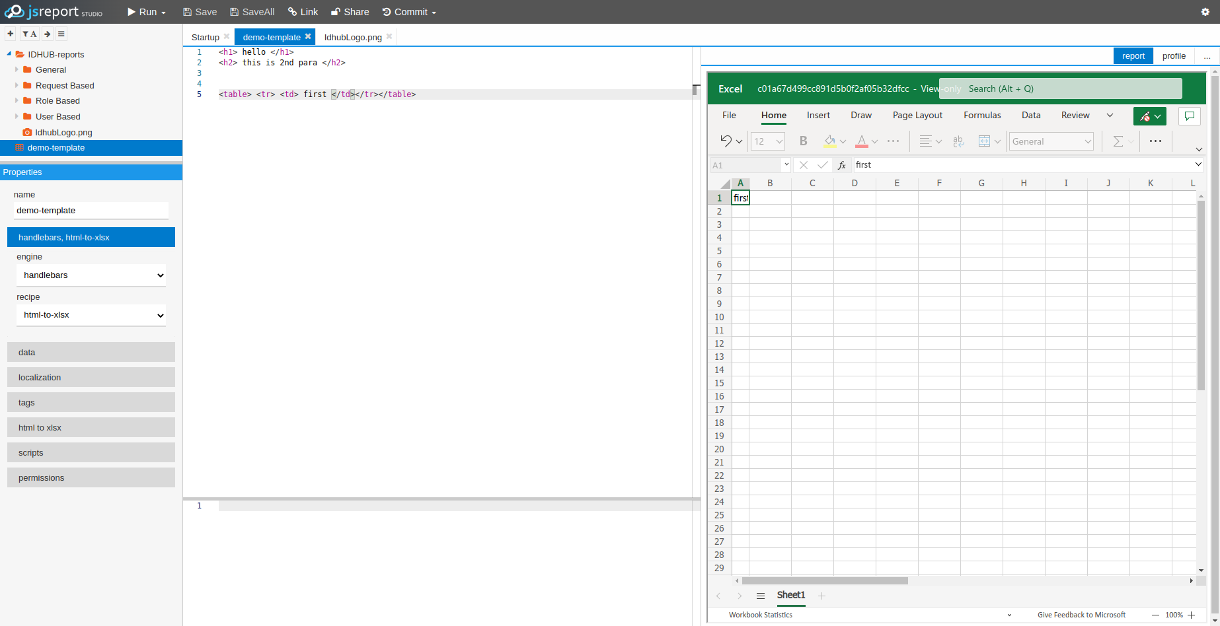Switch to the IdhubLogo.png tab
Screen dimensions: 1220x626
(x=353, y=38)
